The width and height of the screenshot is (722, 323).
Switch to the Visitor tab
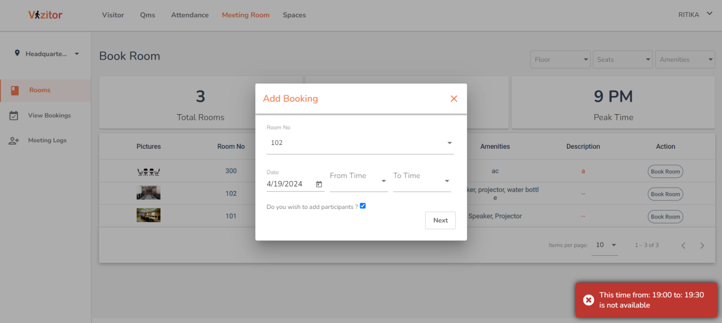[x=113, y=15]
